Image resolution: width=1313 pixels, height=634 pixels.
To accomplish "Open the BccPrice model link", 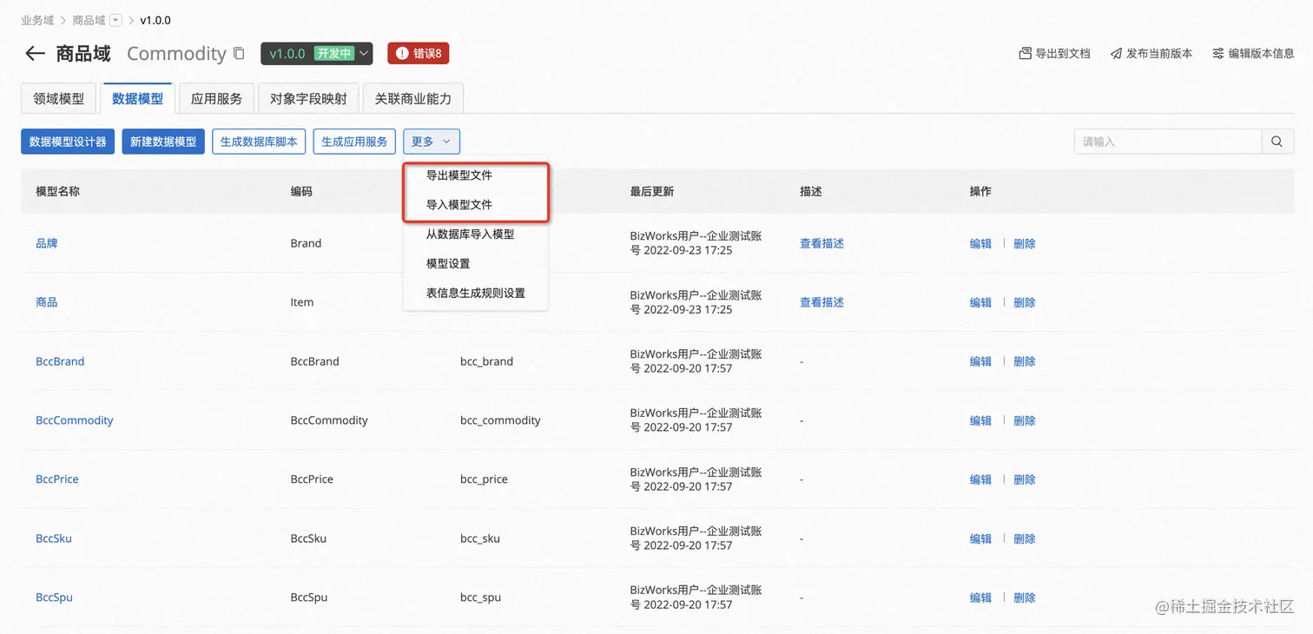I will point(57,479).
